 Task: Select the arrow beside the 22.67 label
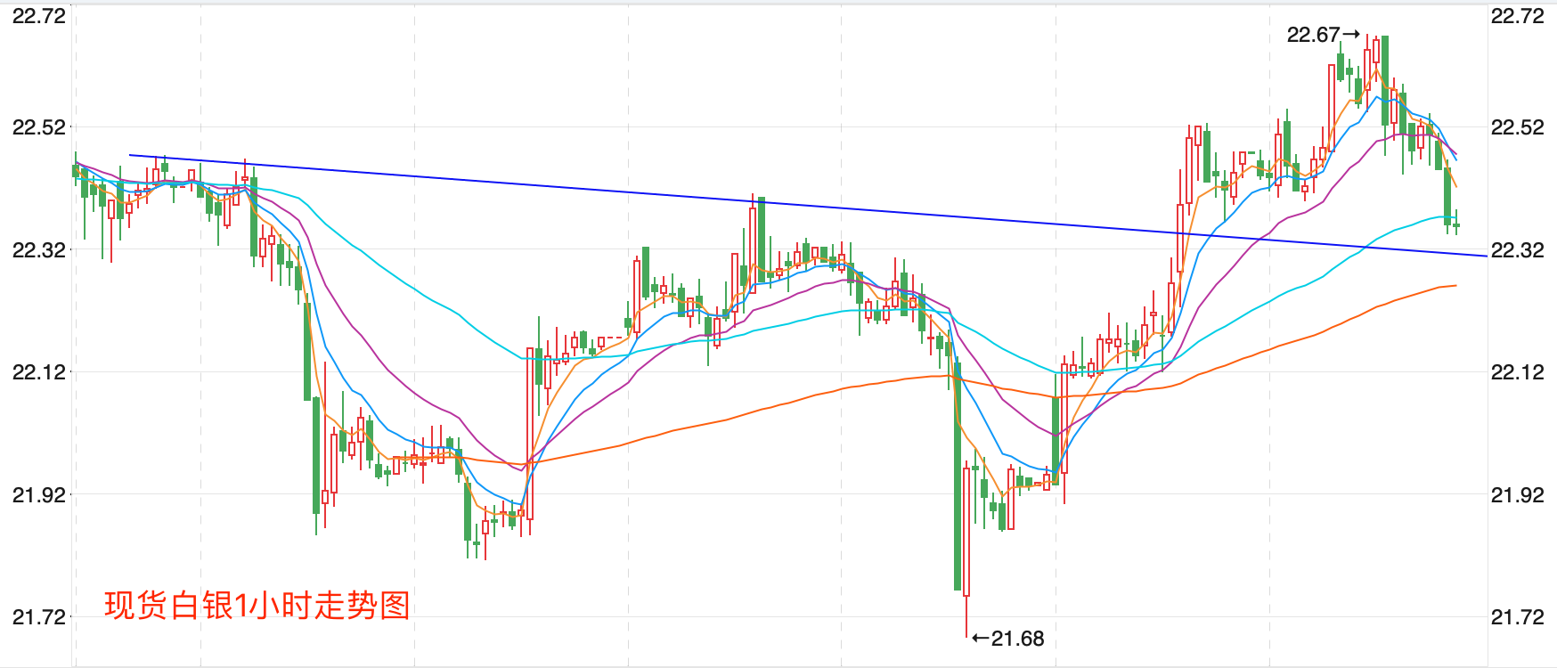point(1351,35)
